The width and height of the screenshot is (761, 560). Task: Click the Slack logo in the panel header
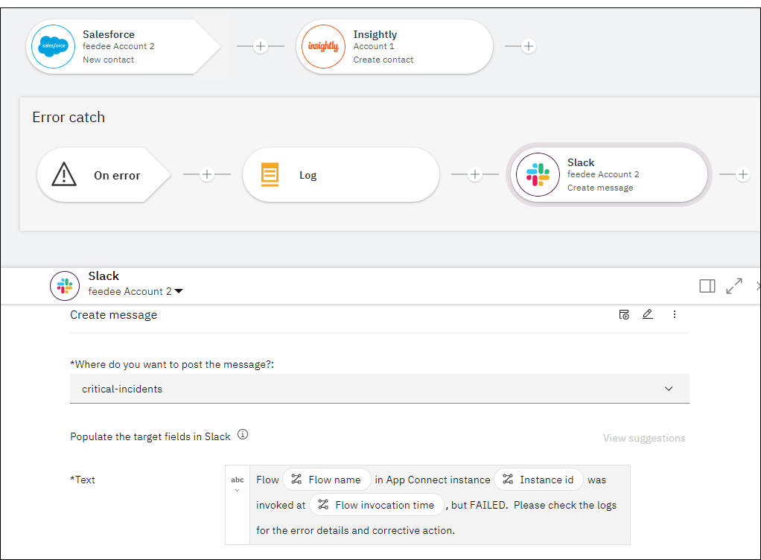coord(65,286)
